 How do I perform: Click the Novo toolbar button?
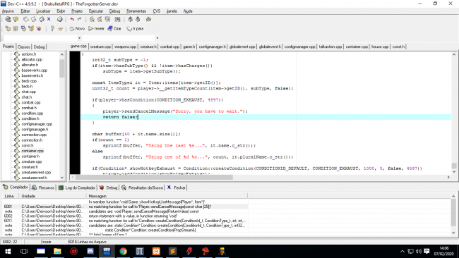[77, 28]
